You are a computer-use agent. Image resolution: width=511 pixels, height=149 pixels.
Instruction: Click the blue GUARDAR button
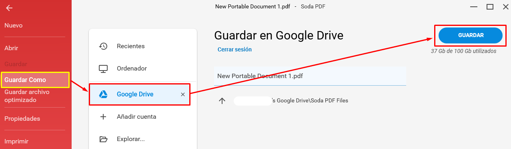(471, 35)
